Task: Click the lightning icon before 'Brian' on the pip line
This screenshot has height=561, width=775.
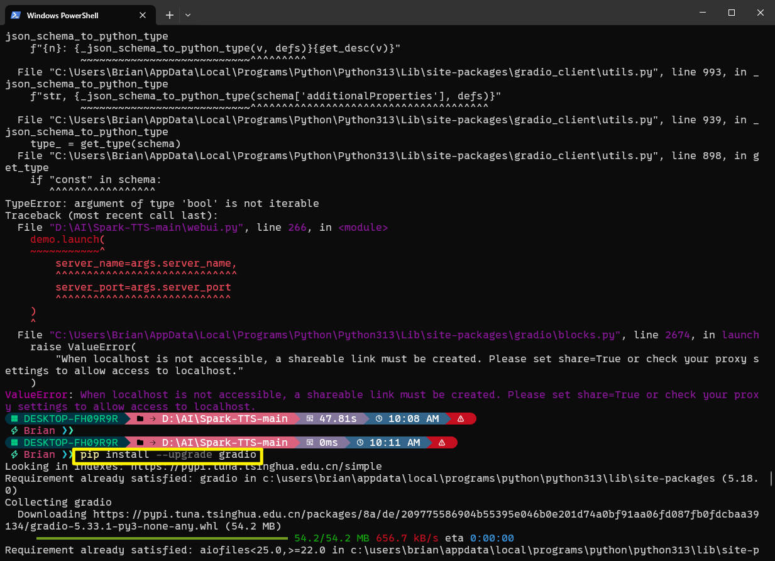Action: [14, 455]
